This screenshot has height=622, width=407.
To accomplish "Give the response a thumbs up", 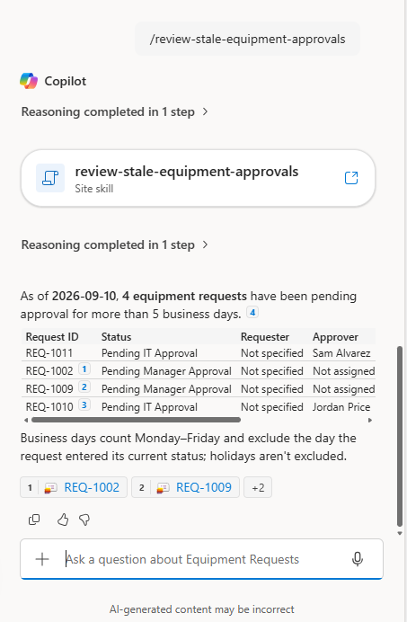I will coord(63,520).
